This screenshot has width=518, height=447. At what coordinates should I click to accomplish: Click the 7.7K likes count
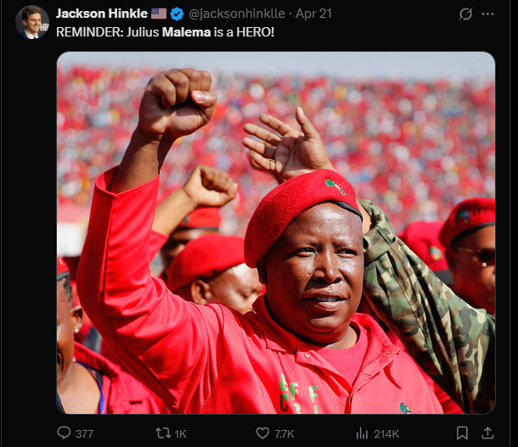point(284,433)
